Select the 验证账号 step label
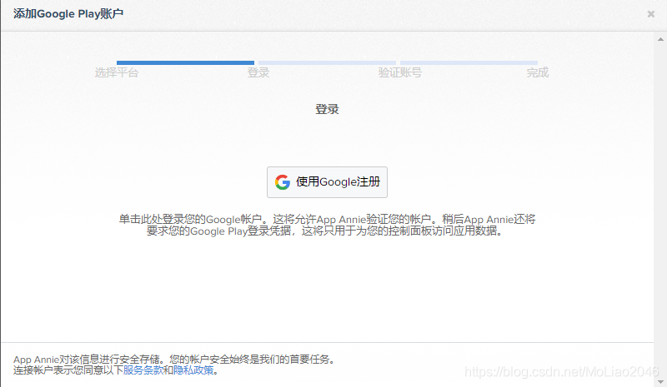Screen dimensions: 667x387 pos(400,72)
